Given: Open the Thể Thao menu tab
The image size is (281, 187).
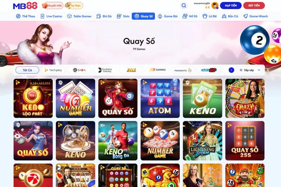Looking at the screenshot, I should pyautogui.click(x=25, y=16).
